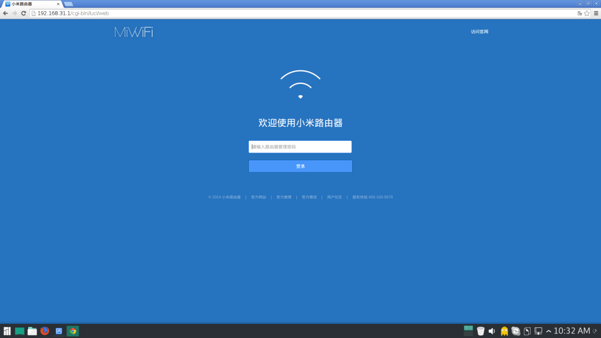This screenshot has width=601, height=338.
Task: Open Google Chrome from the taskbar
Action: (x=73, y=332)
